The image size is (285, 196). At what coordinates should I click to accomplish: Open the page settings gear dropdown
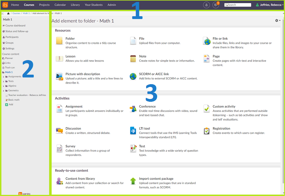tap(277, 21)
